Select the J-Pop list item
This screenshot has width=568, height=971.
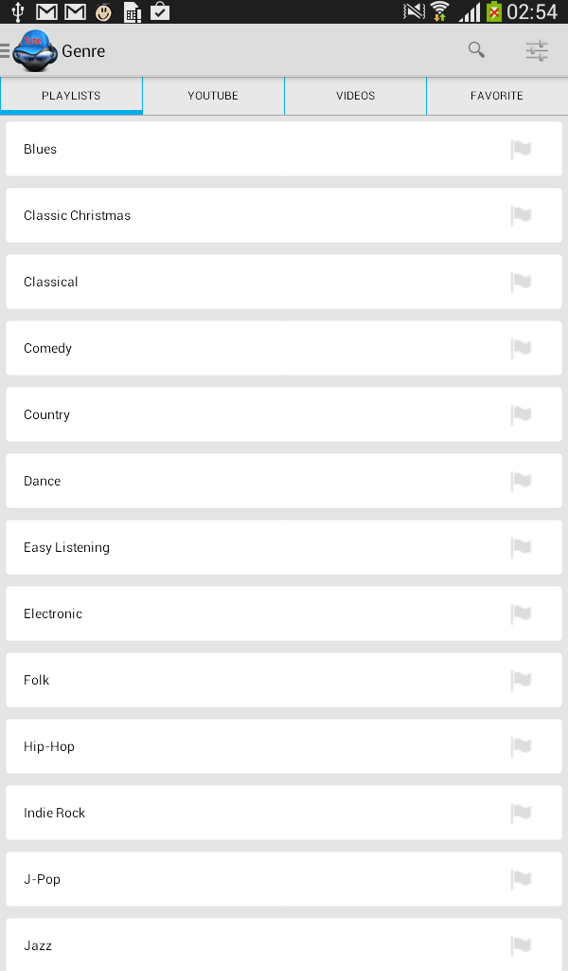pyautogui.click(x=284, y=879)
